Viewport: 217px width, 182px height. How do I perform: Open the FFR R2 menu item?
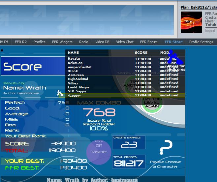click(x=21, y=42)
